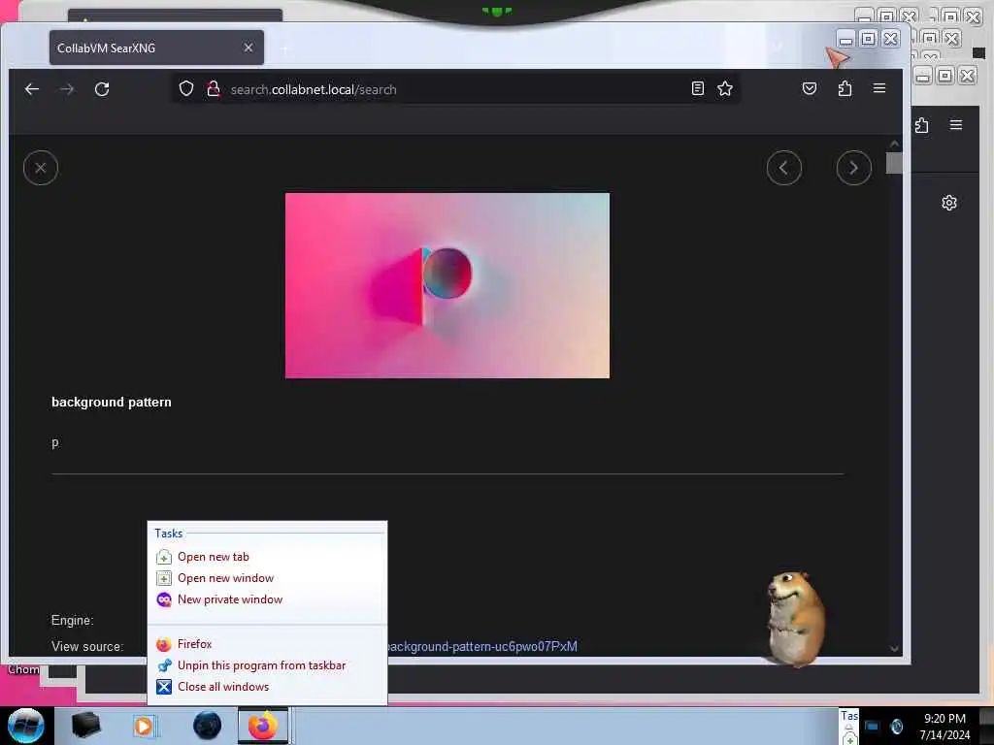This screenshot has width=994, height=745.
Task: Click the settings gear in background window
Action: 949,203
